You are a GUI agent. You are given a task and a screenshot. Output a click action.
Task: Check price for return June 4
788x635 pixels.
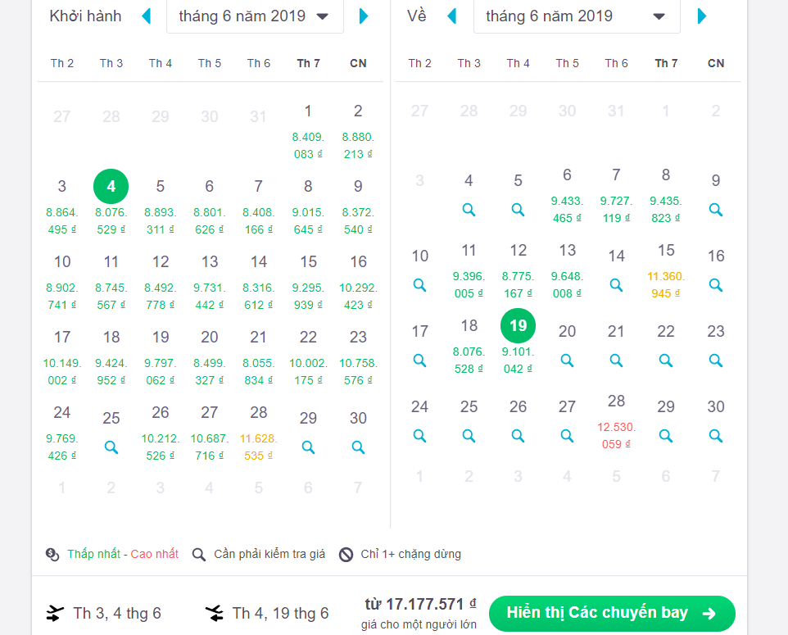[x=469, y=210]
